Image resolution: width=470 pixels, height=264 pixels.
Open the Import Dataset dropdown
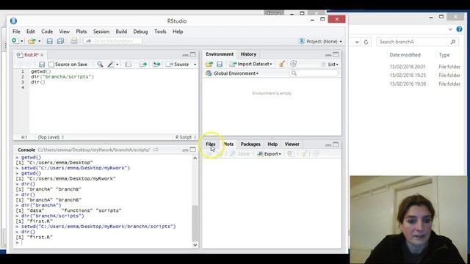click(x=250, y=64)
